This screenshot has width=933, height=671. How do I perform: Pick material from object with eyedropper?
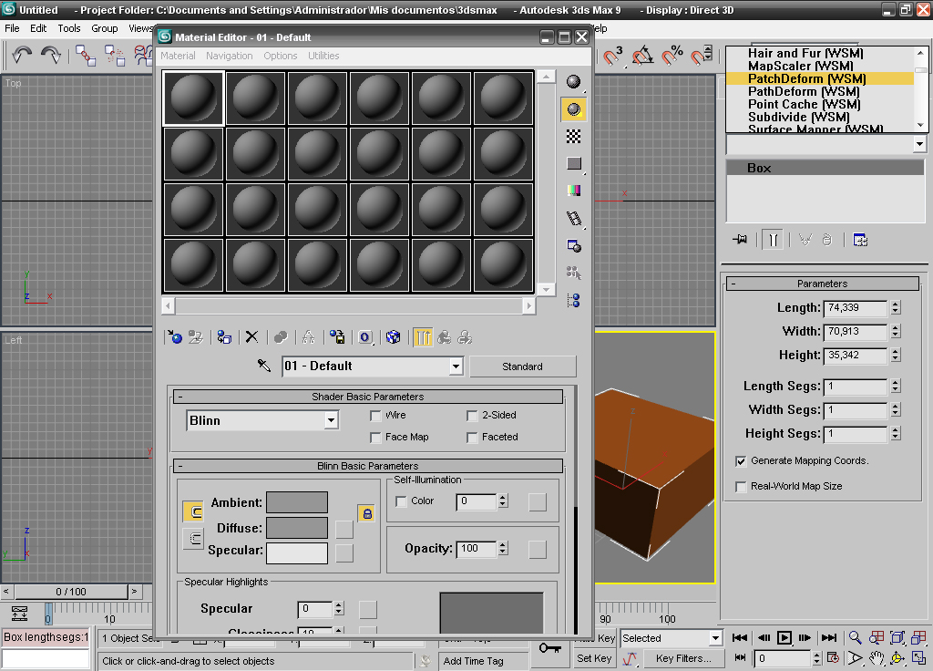[264, 365]
